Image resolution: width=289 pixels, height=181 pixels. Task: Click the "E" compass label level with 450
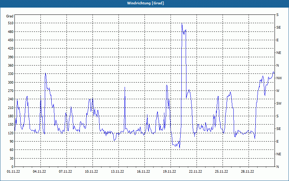pos(277,40)
